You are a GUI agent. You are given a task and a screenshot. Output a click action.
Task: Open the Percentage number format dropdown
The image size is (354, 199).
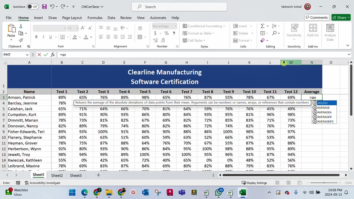(x=175, y=26)
